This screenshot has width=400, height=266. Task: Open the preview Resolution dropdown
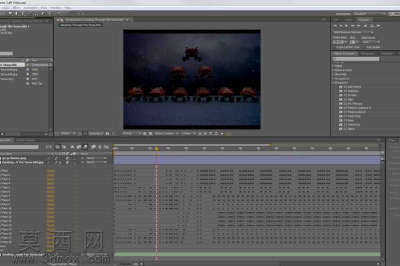371,42
